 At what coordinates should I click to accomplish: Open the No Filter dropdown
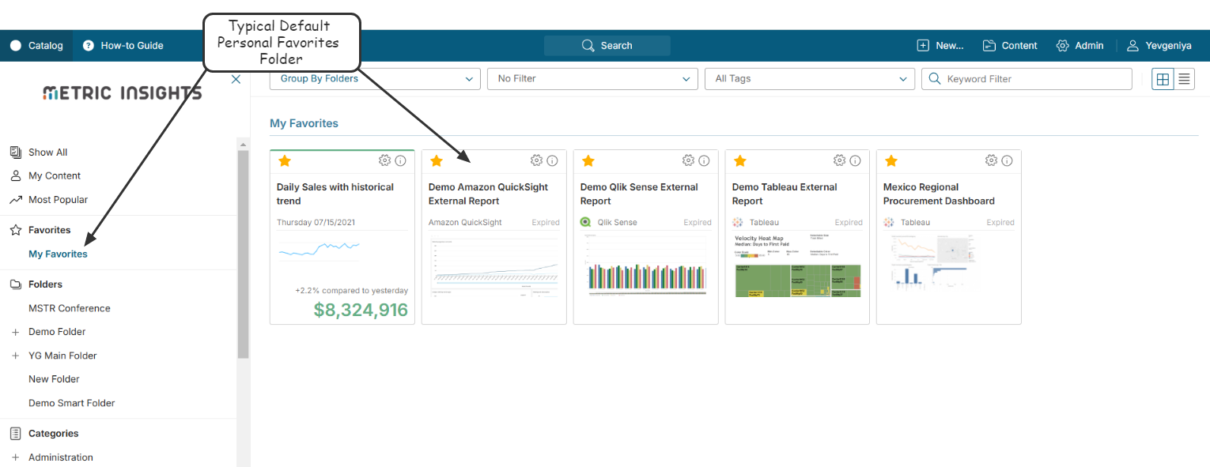click(x=592, y=79)
